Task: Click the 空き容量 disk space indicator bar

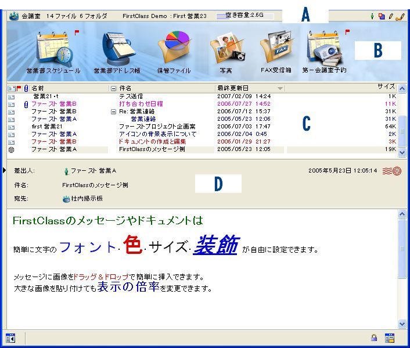Action: click(240, 16)
